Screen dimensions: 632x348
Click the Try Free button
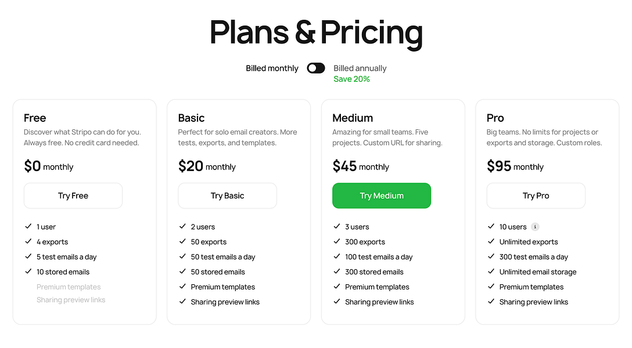pos(73,196)
